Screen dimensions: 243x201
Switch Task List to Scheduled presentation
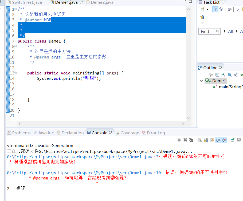(221, 9)
